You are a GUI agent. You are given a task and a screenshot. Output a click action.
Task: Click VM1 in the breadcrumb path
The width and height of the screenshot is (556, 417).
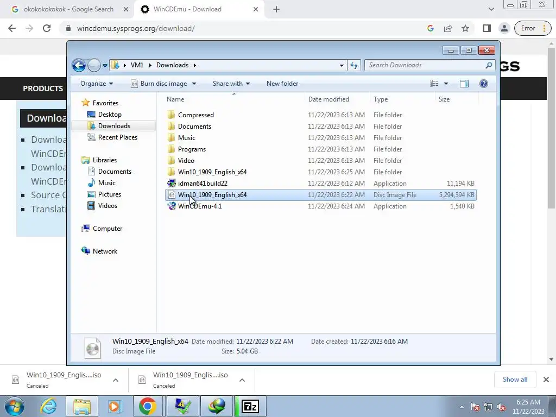coord(137,65)
